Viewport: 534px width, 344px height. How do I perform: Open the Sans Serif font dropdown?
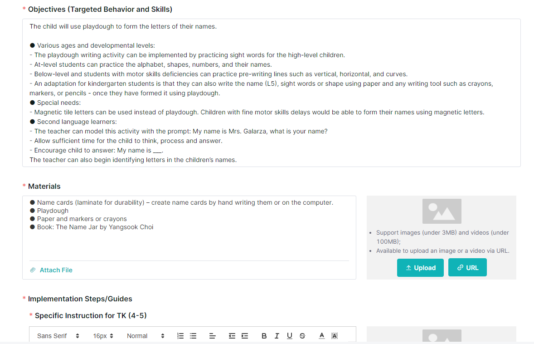click(x=58, y=336)
